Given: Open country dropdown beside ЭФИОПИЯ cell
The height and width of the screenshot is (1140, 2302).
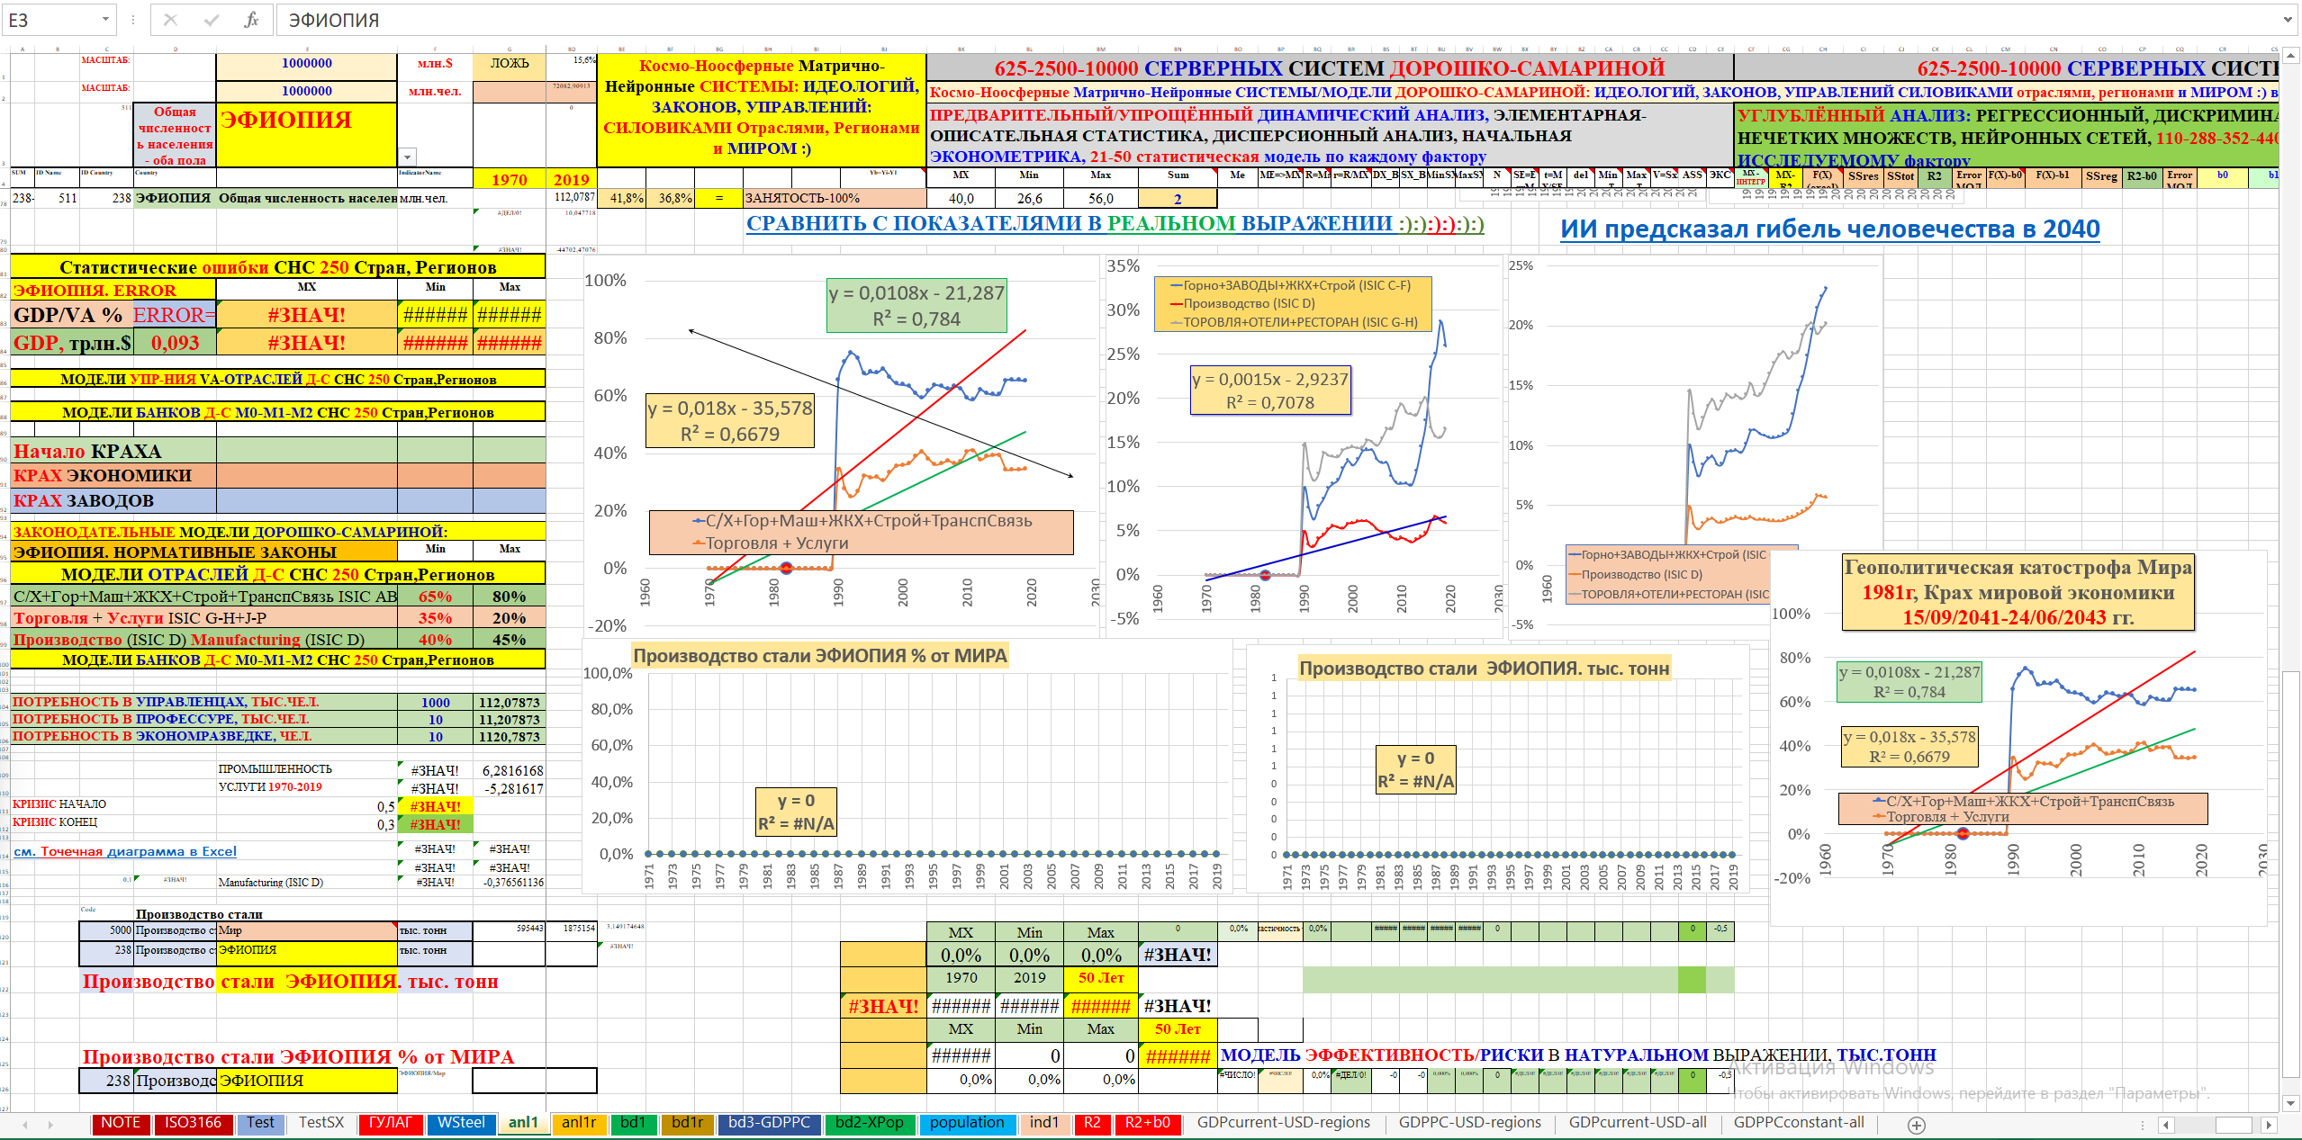Looking at the screenshot, I should click(408, 157).
